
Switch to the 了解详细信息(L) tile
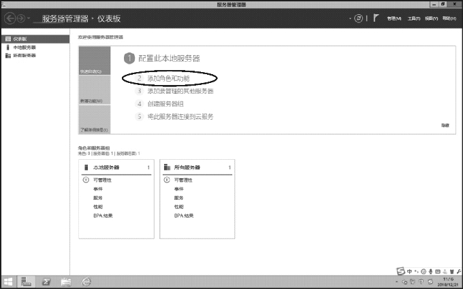[95, 119]
